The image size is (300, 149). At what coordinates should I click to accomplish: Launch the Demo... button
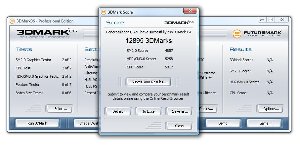pyautogui.click(x=224, y=123)
